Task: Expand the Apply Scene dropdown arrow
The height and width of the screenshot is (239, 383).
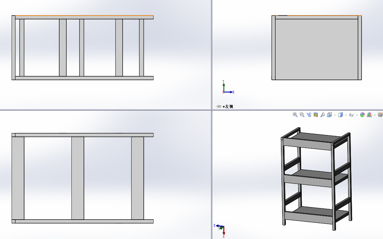Action: [x=375, y=115]
